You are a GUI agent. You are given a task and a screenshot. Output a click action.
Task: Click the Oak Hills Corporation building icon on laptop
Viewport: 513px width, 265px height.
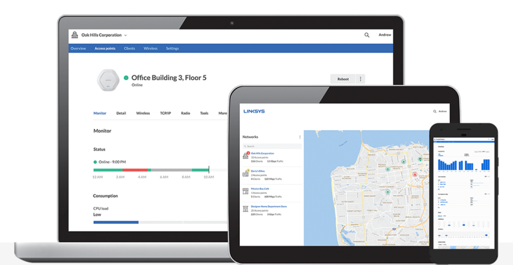coord(74,35)
